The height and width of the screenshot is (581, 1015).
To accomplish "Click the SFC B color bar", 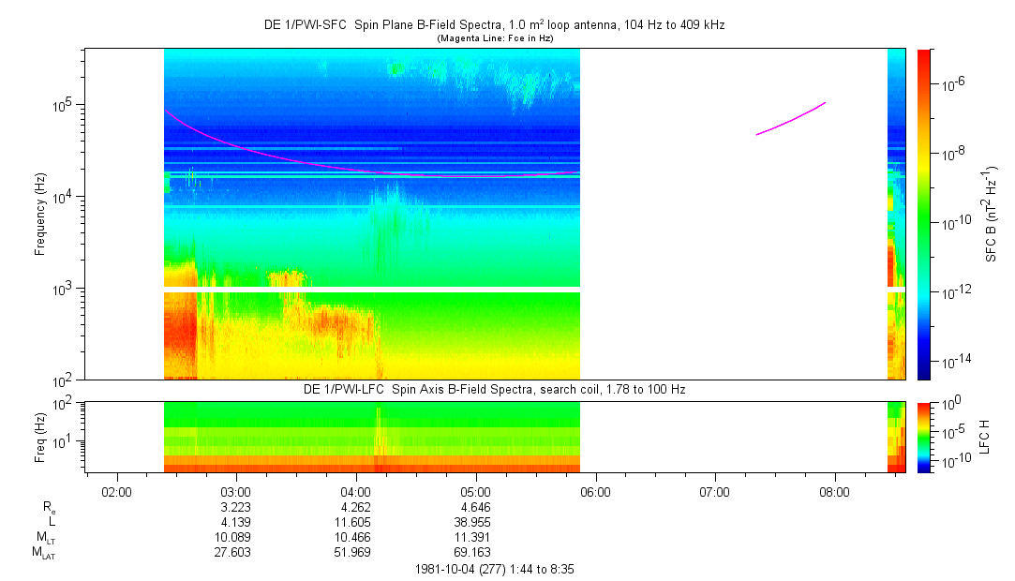I will 924,214.
